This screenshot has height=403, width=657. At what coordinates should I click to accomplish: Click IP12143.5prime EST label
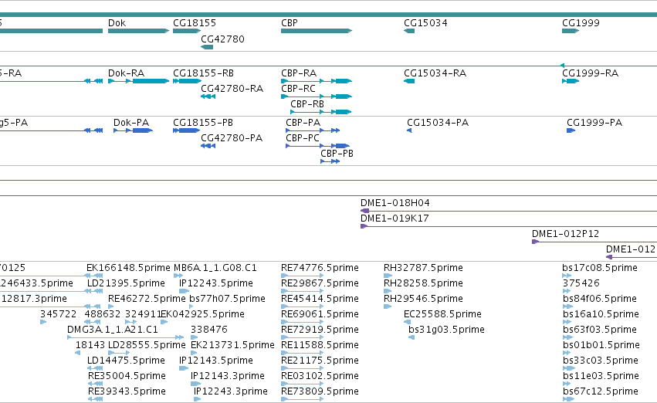[216, 361]
